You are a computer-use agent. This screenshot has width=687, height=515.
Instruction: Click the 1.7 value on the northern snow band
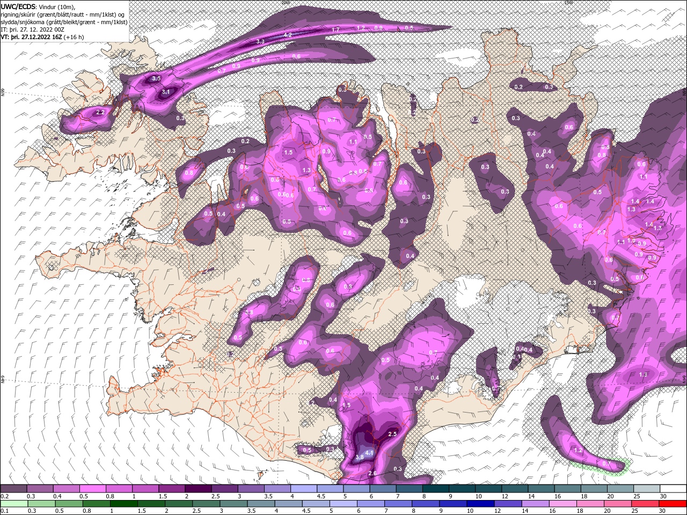coord(336,29)
